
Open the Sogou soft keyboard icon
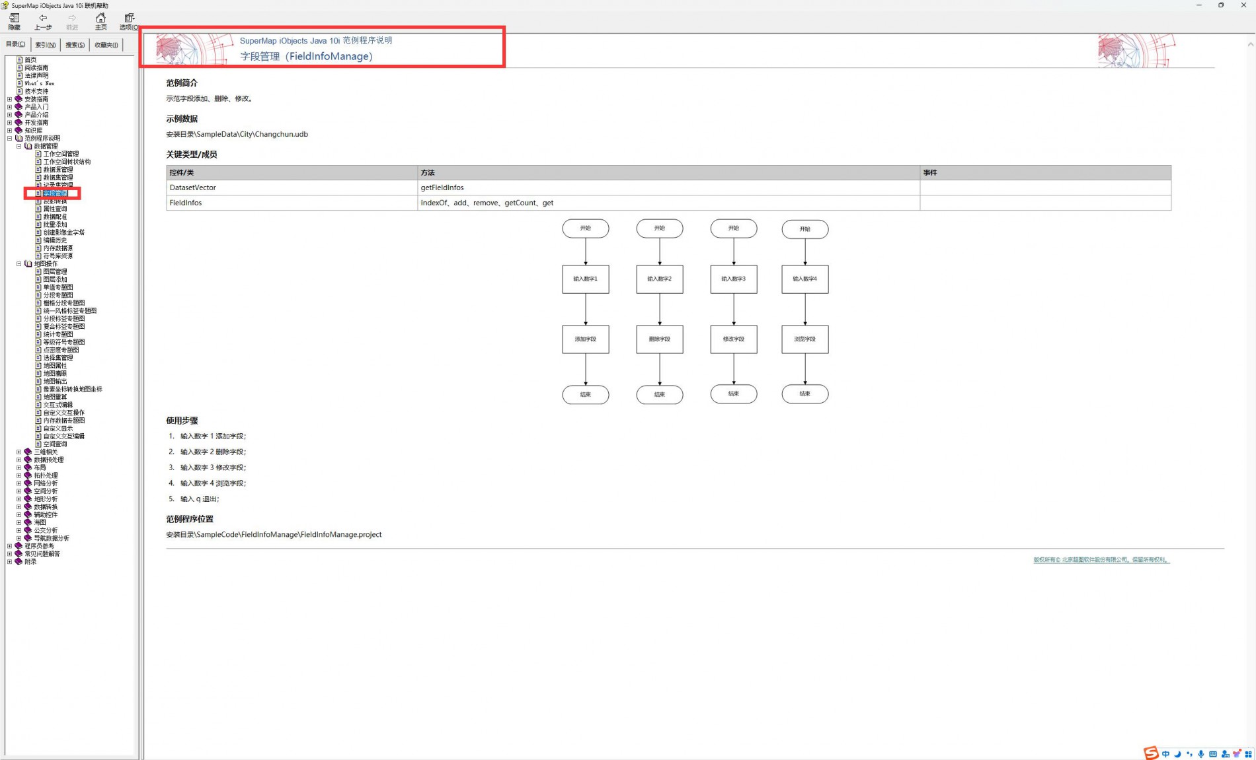point(1213,754)
